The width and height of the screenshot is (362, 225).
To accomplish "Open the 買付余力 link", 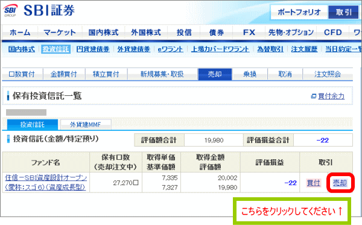I will pos(331,96).
